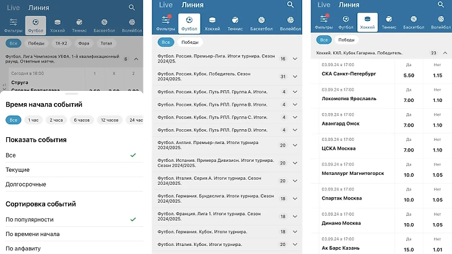Switch to Live tab in right screen
Image resolution: width=452 pixels, height=254 pixels.
click(324, 5)
